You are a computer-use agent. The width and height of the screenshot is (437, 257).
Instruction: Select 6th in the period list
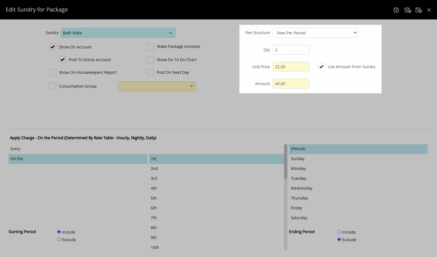[x=216, y=208]
